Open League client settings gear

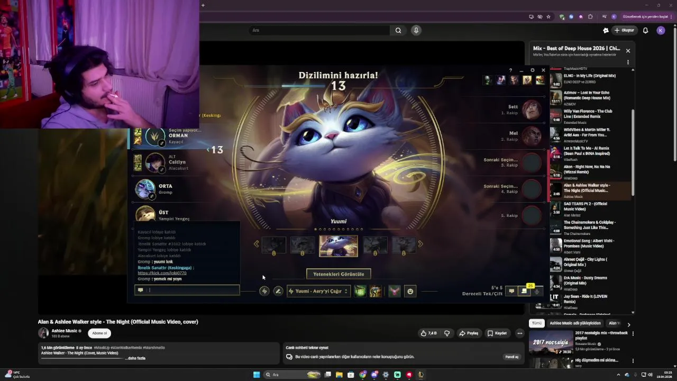point(533,70)
